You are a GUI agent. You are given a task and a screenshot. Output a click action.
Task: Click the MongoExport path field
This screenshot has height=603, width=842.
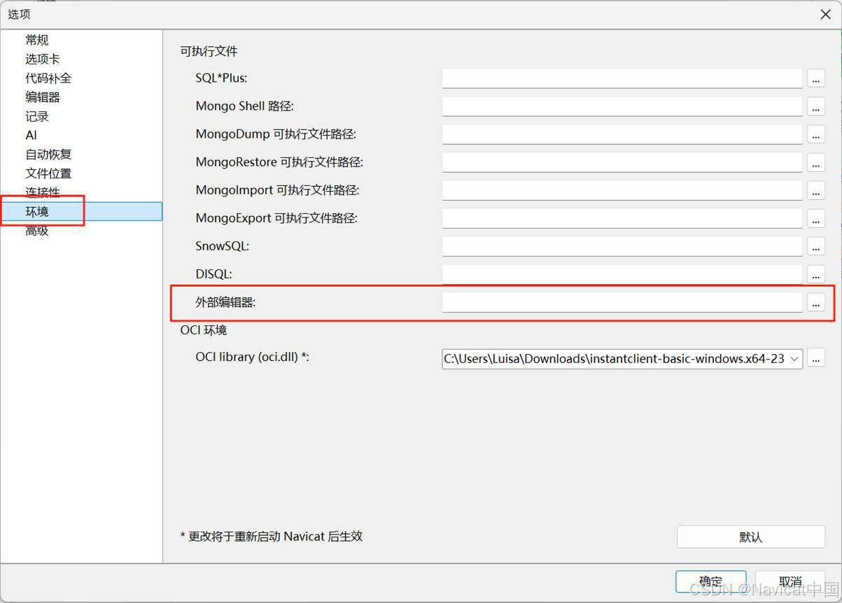(622, 218)
